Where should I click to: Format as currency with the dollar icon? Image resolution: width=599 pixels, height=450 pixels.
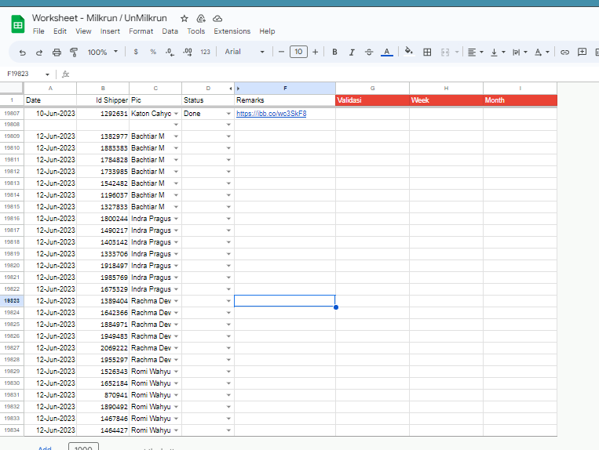[x=136, y=52]
